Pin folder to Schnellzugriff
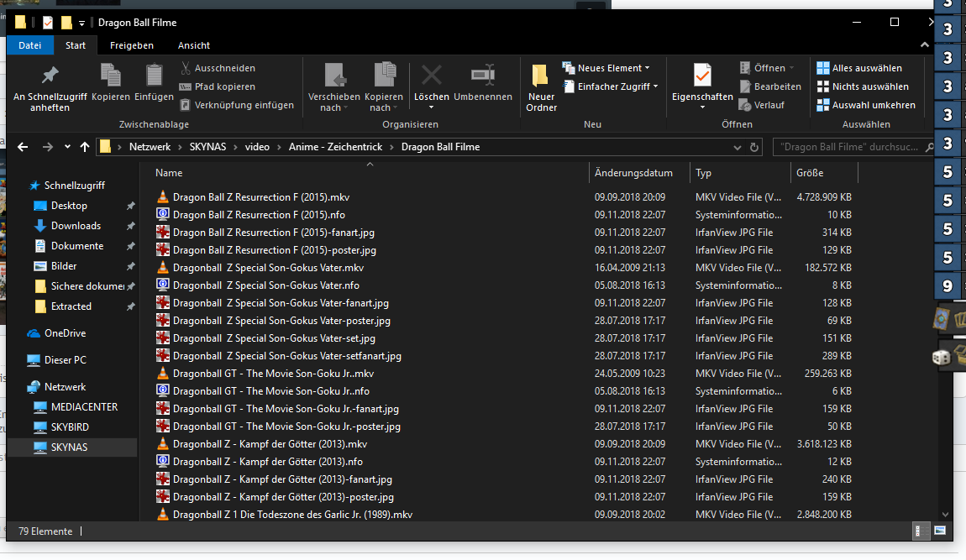966x560 pixels. tap(50, 89)
